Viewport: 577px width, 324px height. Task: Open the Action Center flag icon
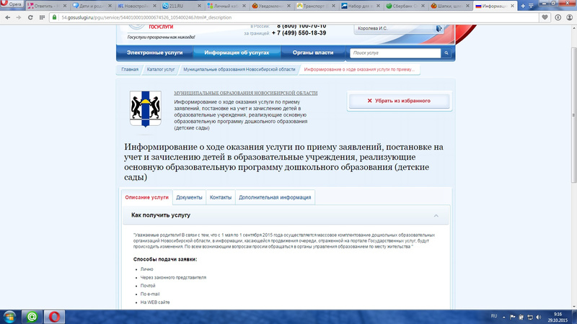click(512, 317)
